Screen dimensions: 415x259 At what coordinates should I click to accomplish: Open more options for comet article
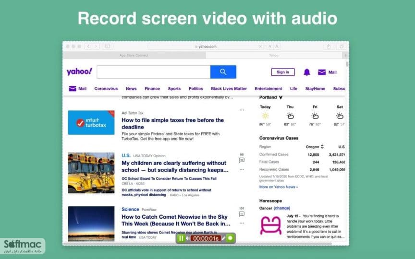click(242, 223)
